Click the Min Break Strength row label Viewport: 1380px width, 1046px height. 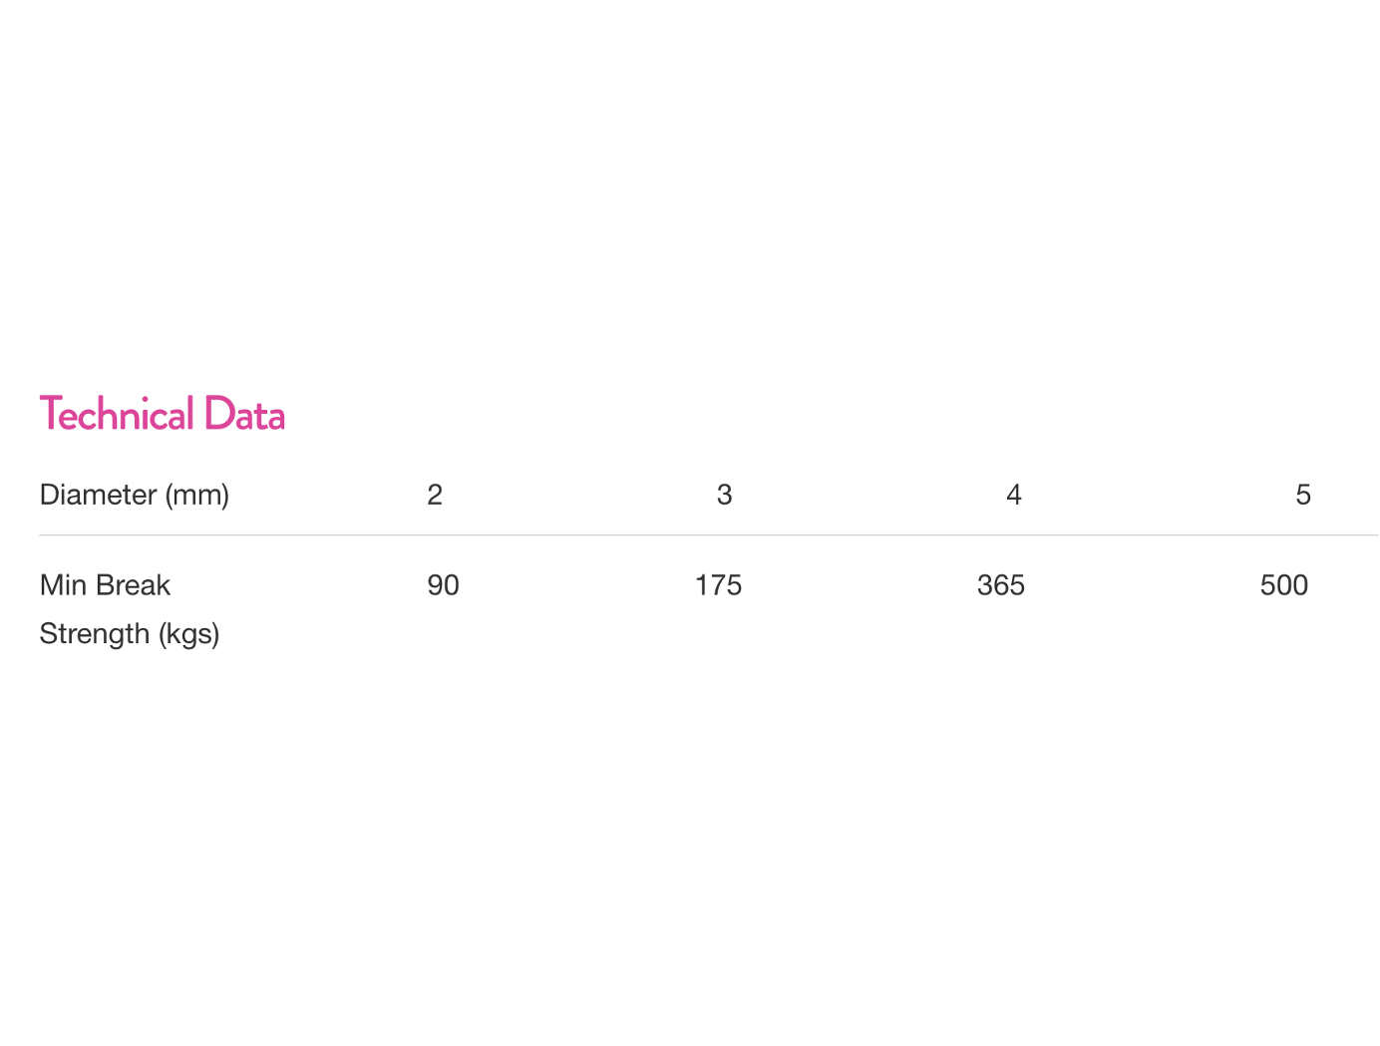coord(129,609)
